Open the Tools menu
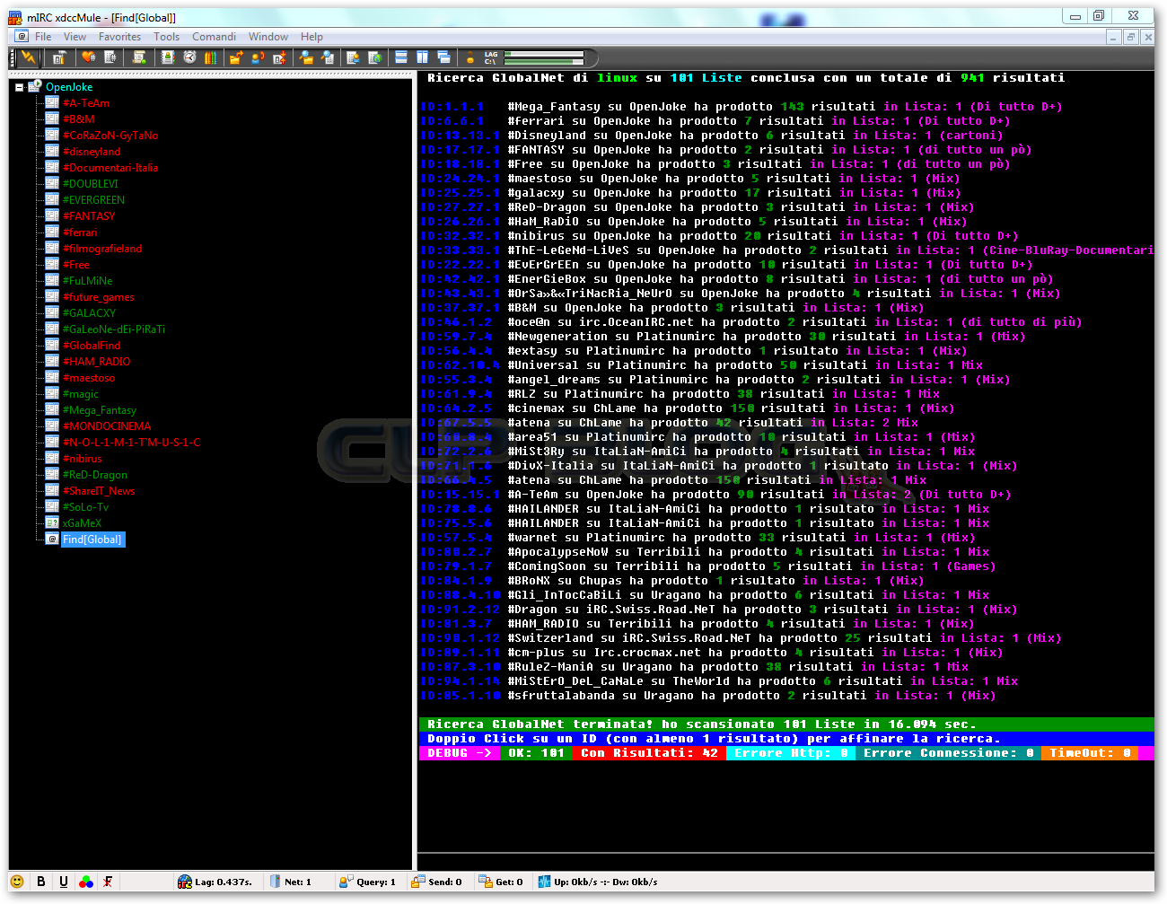 click(x=167, y=37)
